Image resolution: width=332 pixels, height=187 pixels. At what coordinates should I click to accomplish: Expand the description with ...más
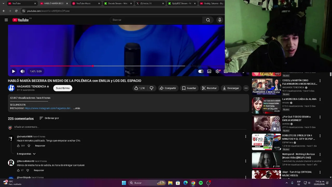[77, 108]
